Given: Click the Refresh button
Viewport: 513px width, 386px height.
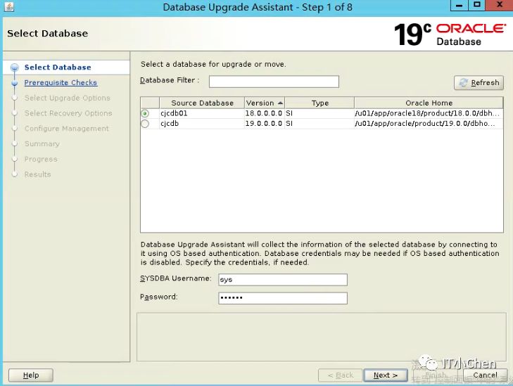Looking at the screenshot, I should point(479,83).
